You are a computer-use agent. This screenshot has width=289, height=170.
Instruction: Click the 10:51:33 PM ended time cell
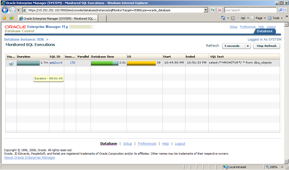(197, 62)
